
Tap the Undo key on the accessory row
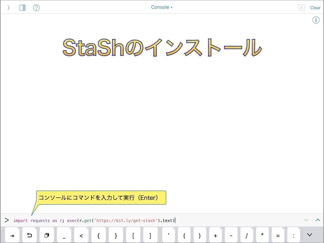click(x=29, y=235)
